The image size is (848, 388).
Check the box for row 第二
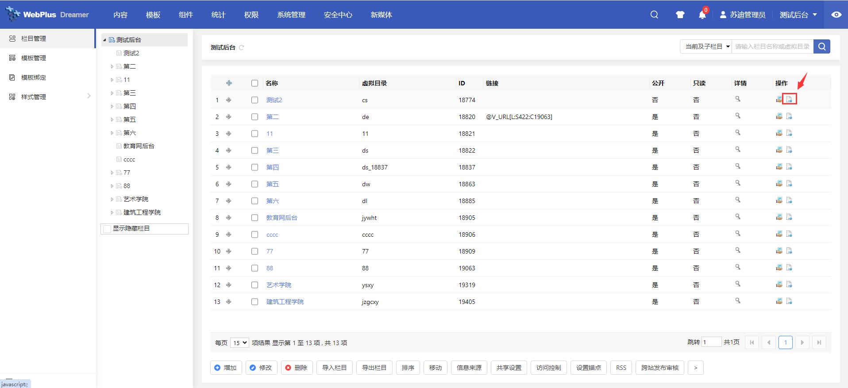(254, 117)
